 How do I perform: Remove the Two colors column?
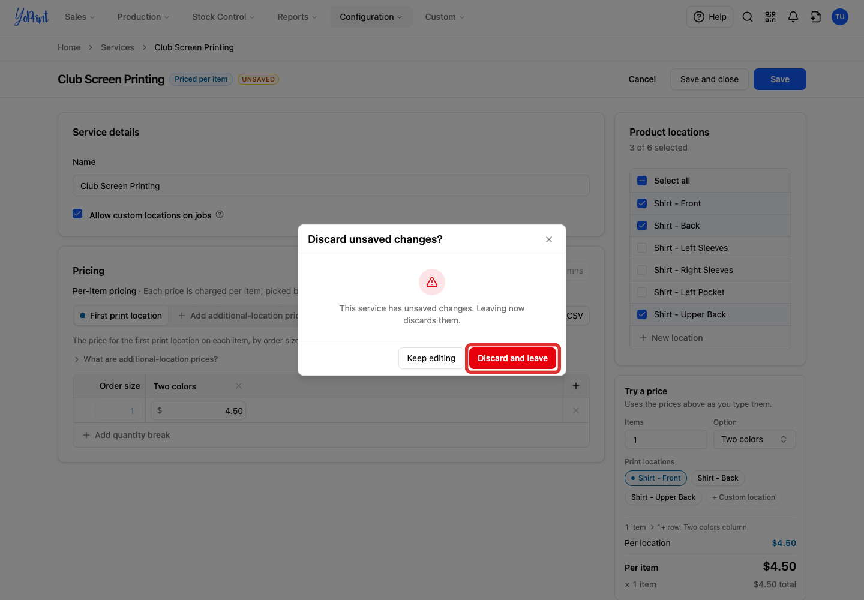[x=239, y=386]
